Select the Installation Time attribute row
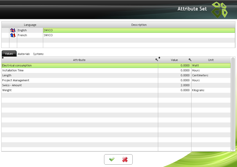Viewport: 237px width, 167px height. (79, 70)
